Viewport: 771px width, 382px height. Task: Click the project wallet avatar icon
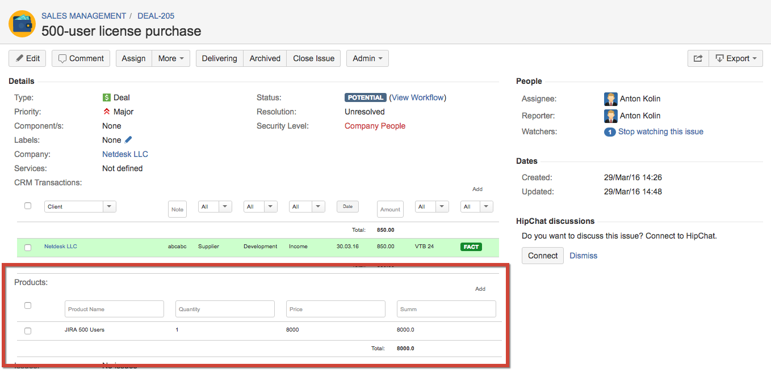pos(22,24)
